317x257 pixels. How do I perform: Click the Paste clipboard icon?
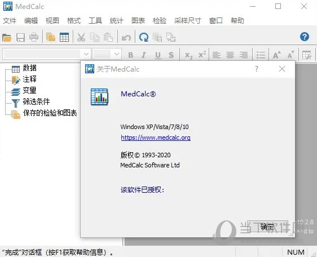pyautogui.click(x=108, y=37)
